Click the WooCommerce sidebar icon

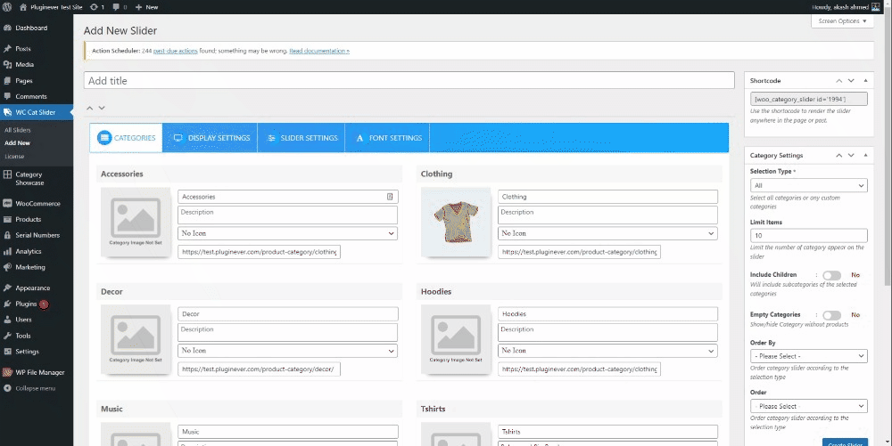pyautogui.click(x=7, y=203)
